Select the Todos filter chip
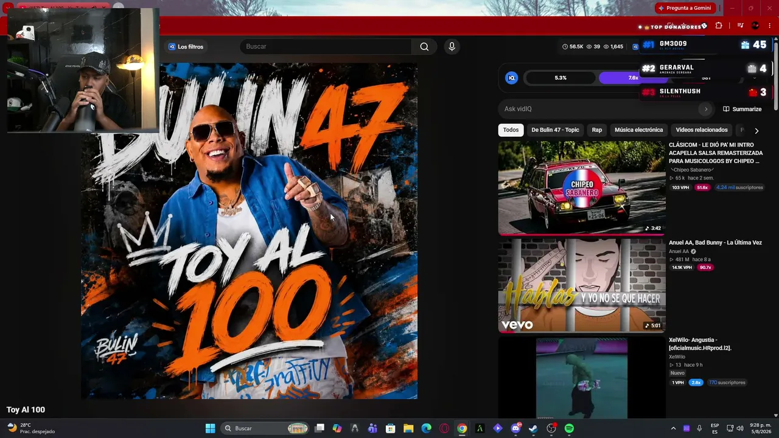Image resolution: width=779 pixels, height=438 pixels. (x=511, y=130)
